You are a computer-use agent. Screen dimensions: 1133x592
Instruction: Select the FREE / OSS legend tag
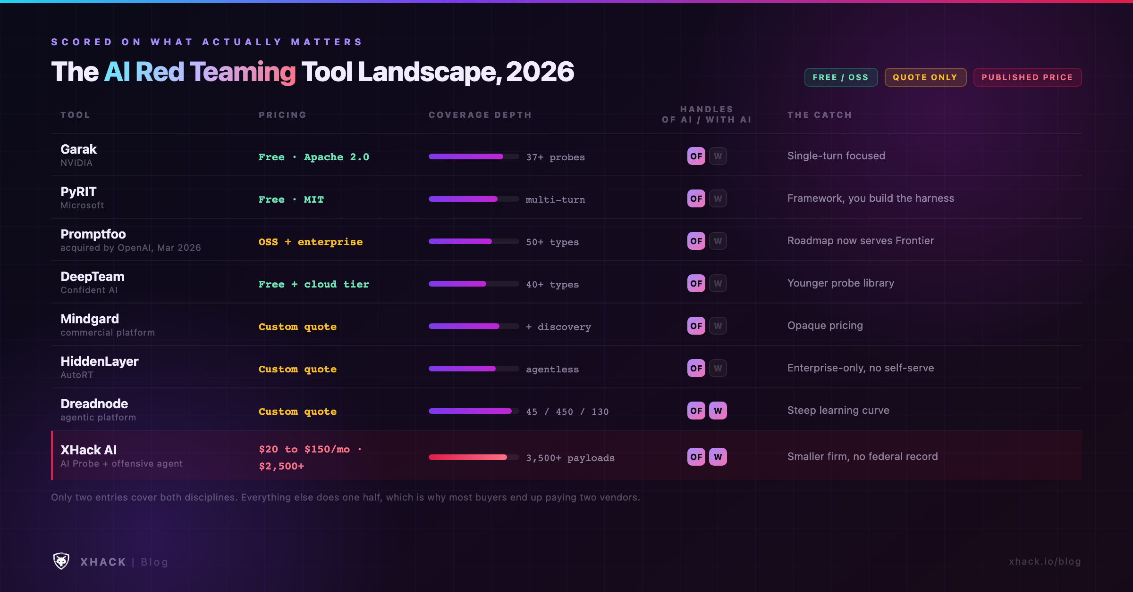point(841,77)
